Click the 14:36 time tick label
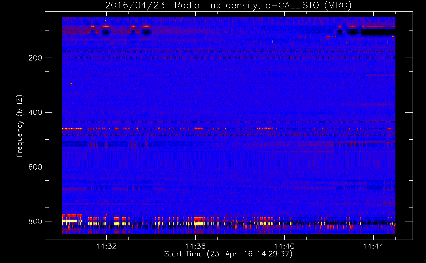The width and height of the screenshot is (426, 263). click(195, 246)
